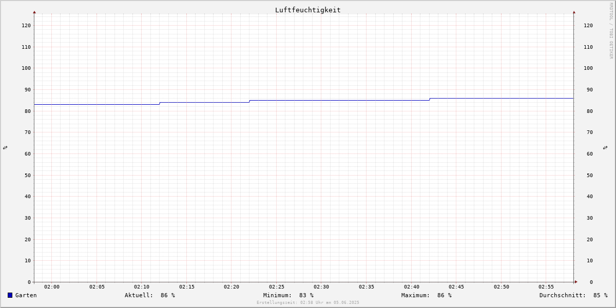Image resolution: width=616 pixels, height=308 pixels.
Task: Click the 60 label on left axis
Action: click(28, 154)
